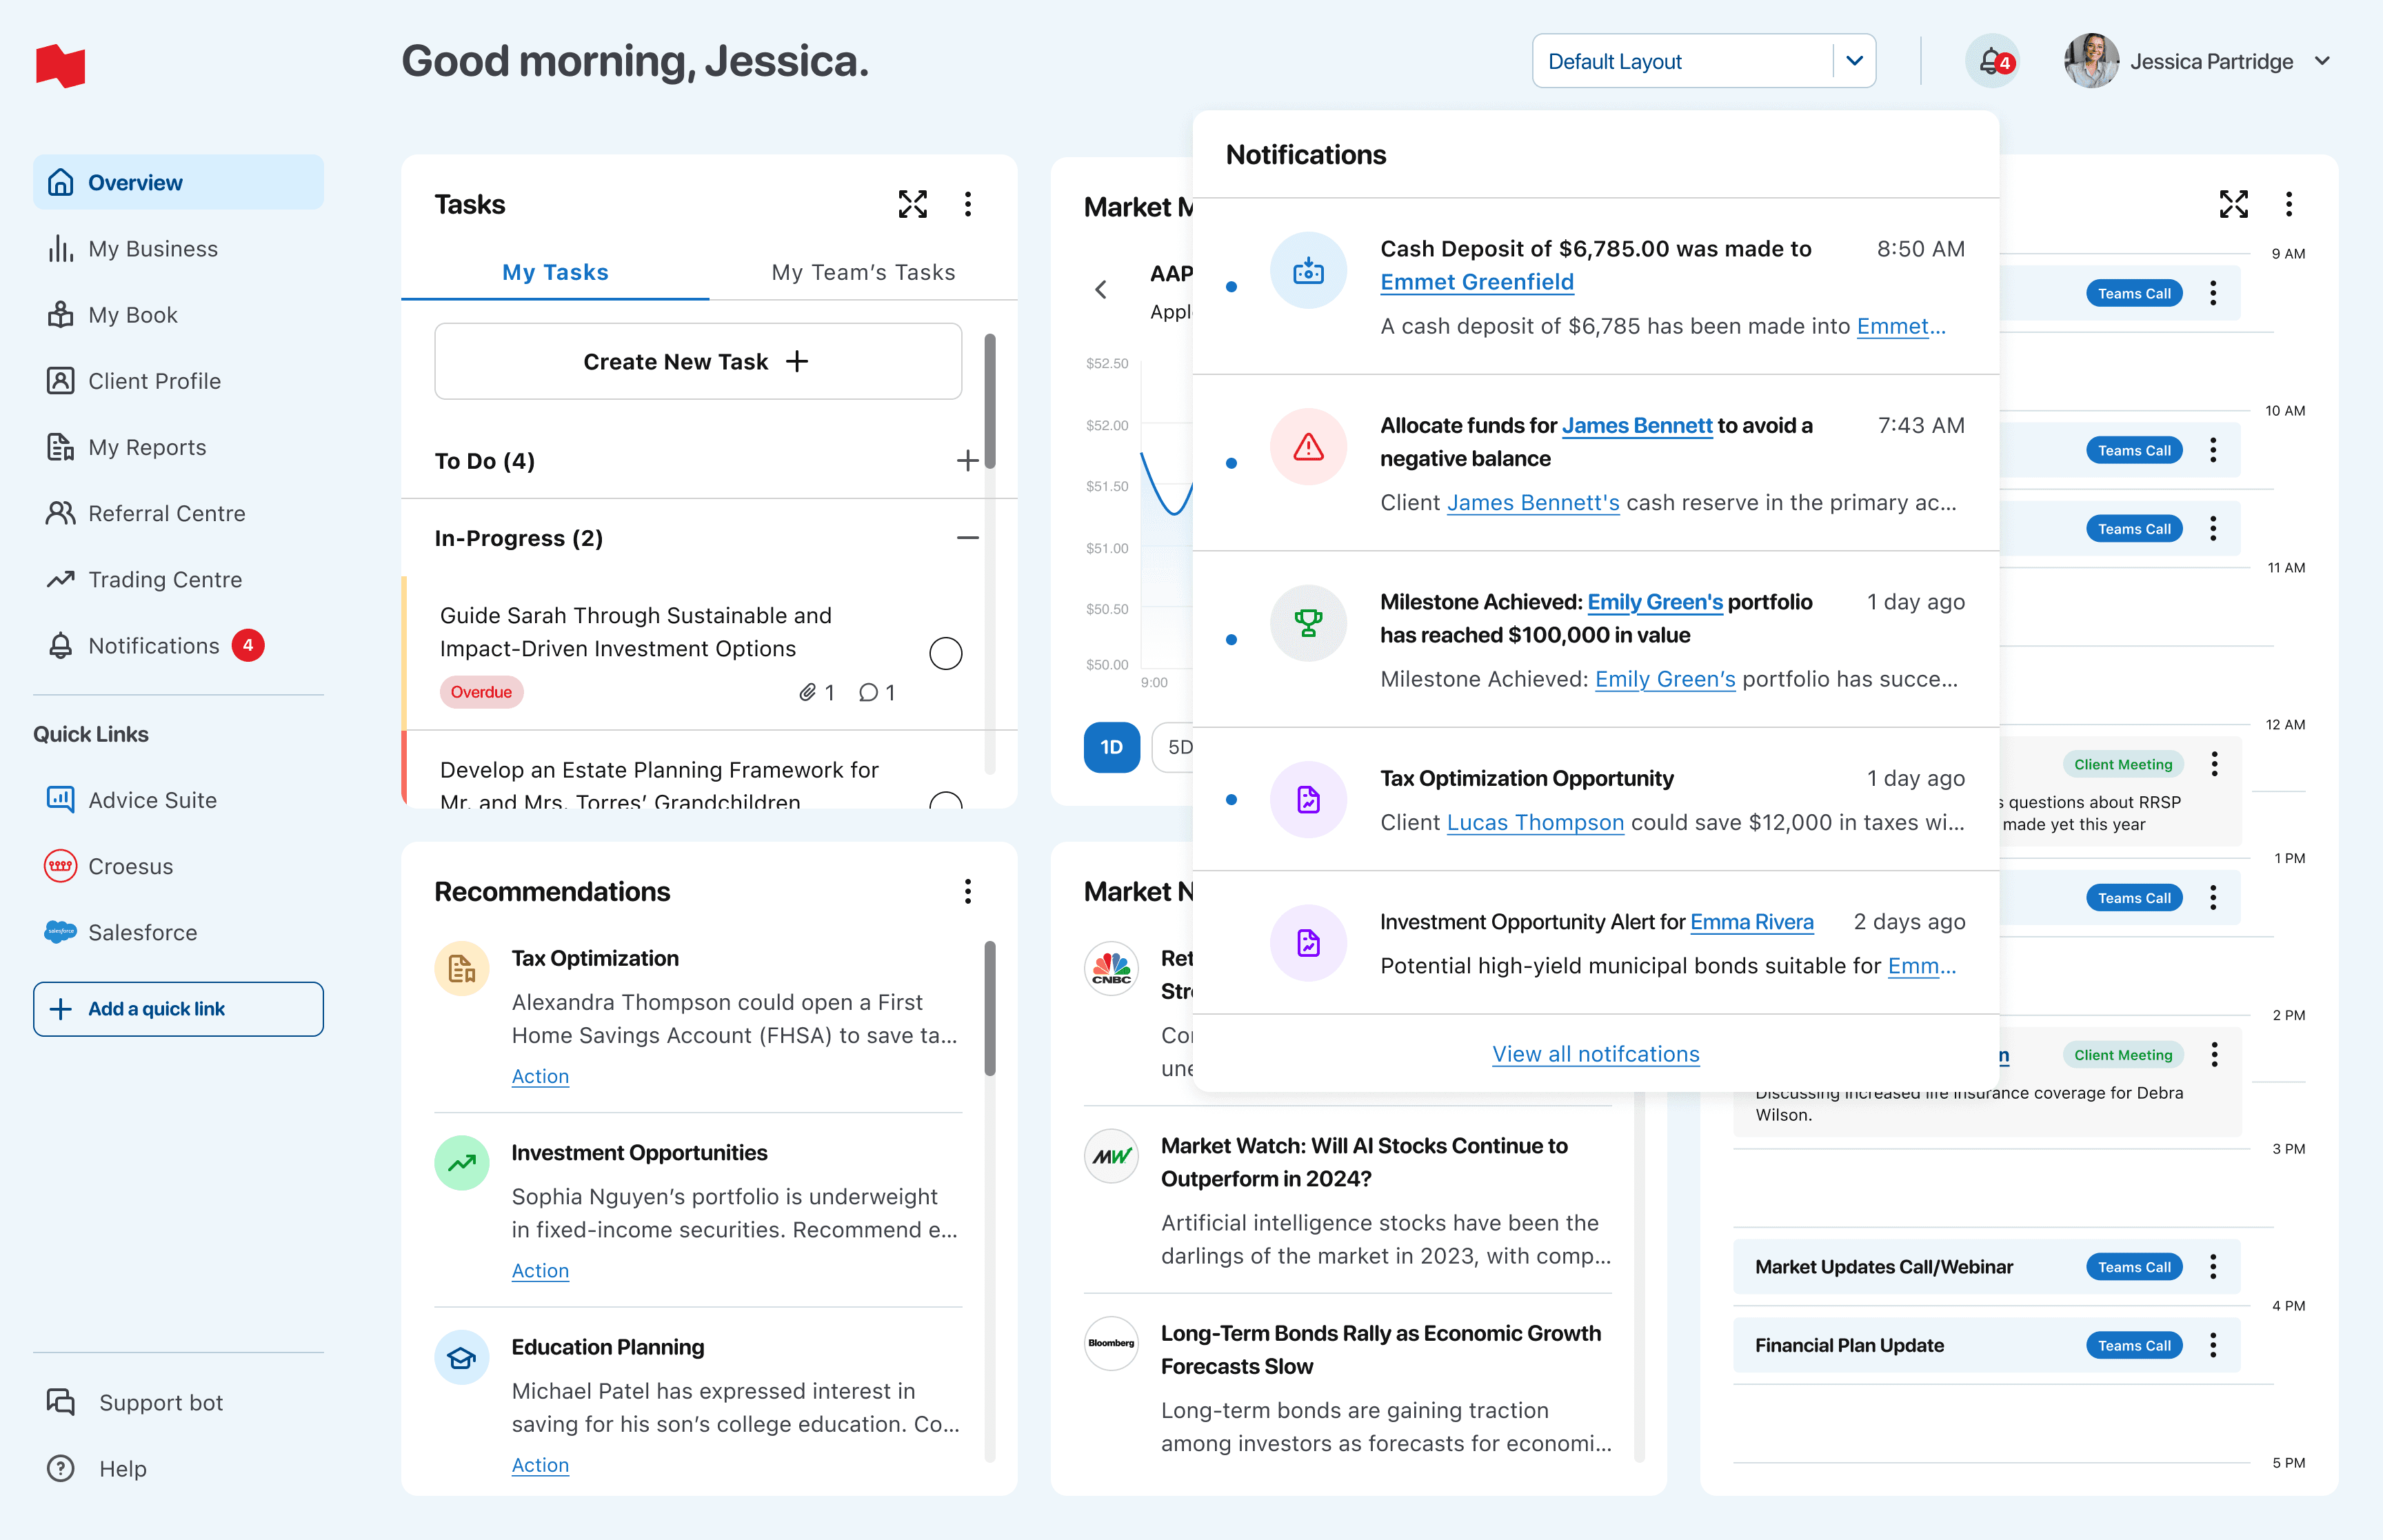Click the notification bell icon in the header
2383x1540 pixels.
pyautogui.click(x=1992, y=62)
